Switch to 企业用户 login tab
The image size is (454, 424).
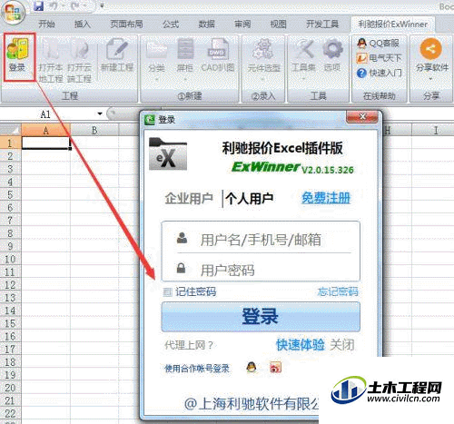point(189,199)
